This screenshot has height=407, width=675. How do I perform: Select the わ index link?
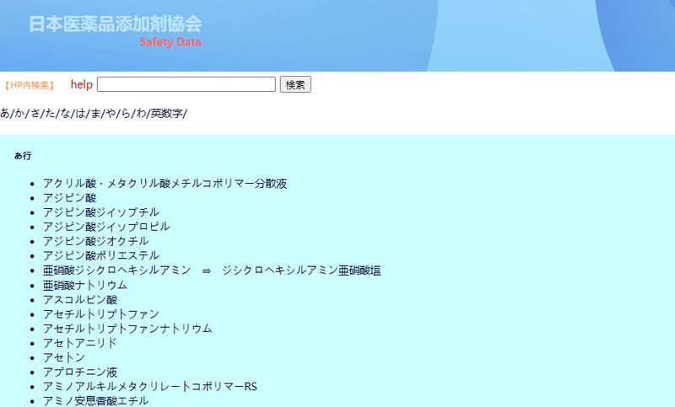(x=141, y=114)
